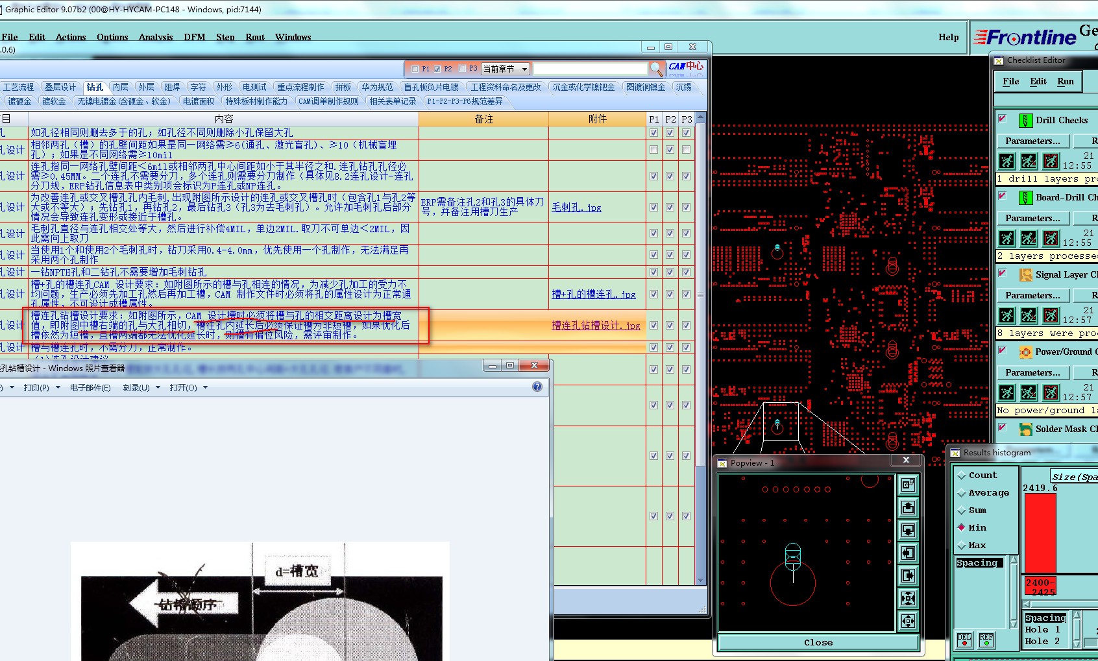Toggle the Power/Ground Checks enable checkbox
The image size is (1098, 661).
[1003, 350]
